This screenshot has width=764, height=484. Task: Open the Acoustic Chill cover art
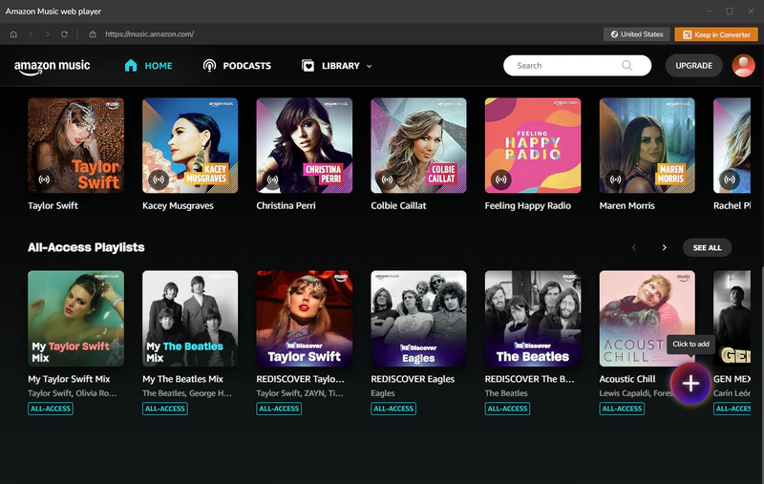(647, 319)
